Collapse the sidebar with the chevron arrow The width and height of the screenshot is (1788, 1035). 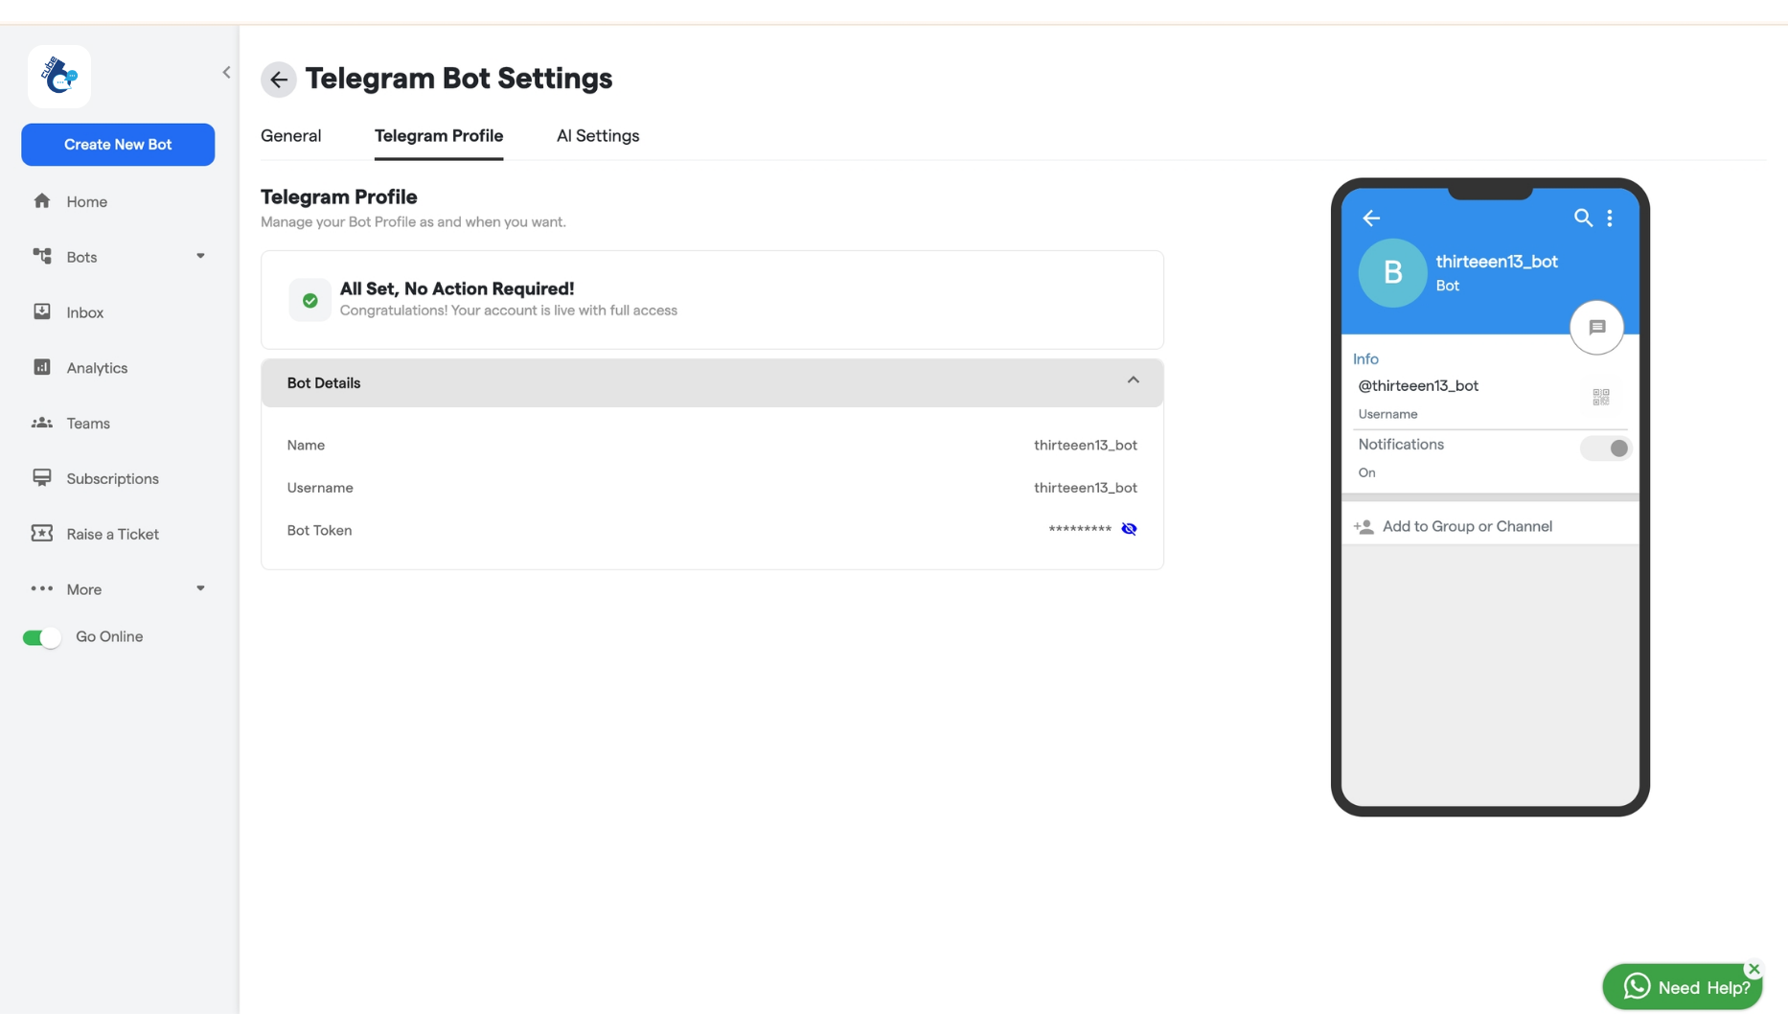pyautogui.click(x=226, y=72)
